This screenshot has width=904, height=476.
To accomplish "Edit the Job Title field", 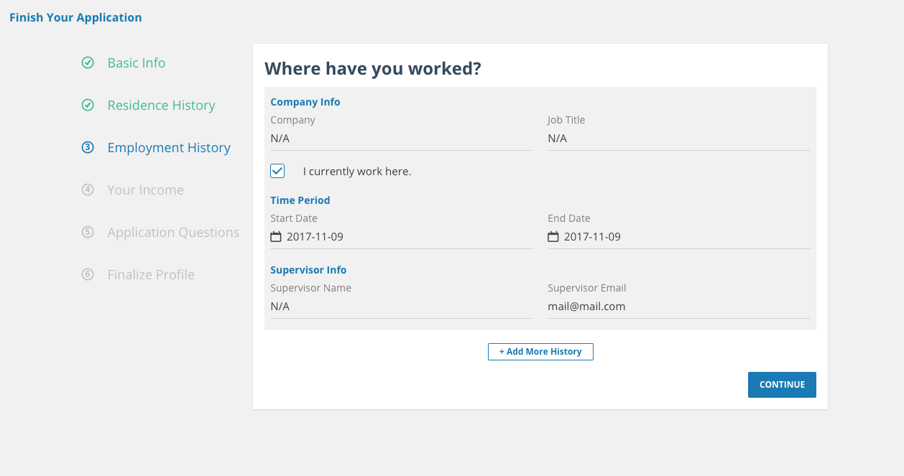I will point(678,139).
